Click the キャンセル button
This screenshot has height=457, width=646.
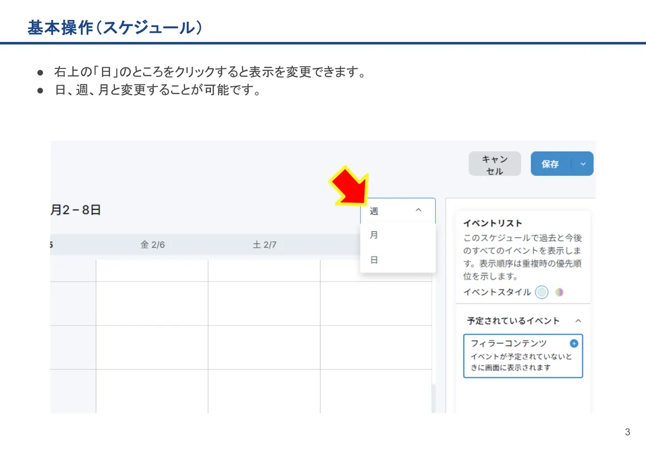[495, 164]
